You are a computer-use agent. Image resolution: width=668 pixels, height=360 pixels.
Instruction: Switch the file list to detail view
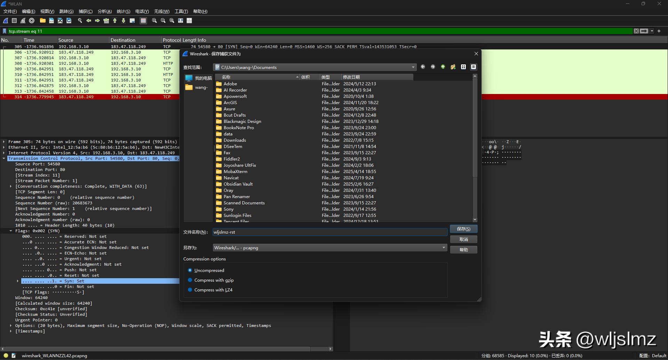point(474,67)
